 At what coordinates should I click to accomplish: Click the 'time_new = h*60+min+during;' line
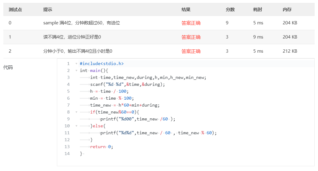coord(125,105)
